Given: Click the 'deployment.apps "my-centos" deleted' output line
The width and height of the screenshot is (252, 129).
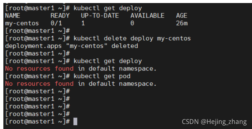Looking at the screenshot, I should 72,46.
